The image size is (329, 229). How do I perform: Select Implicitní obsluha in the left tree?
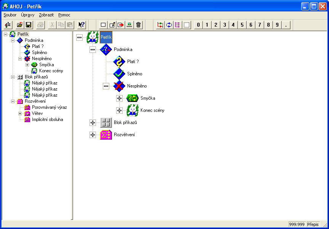click(47, 119)
